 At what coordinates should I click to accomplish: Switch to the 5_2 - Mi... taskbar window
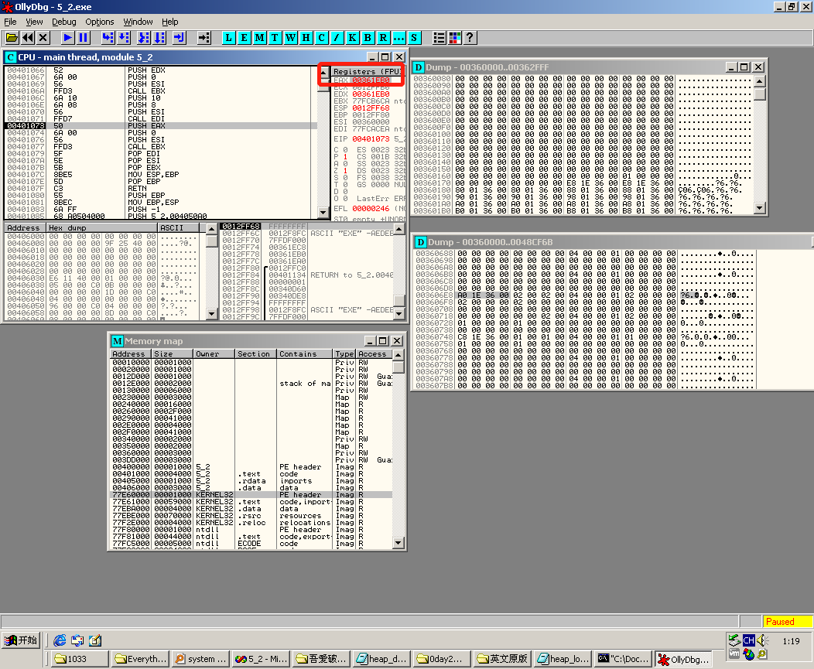point(261,659)
